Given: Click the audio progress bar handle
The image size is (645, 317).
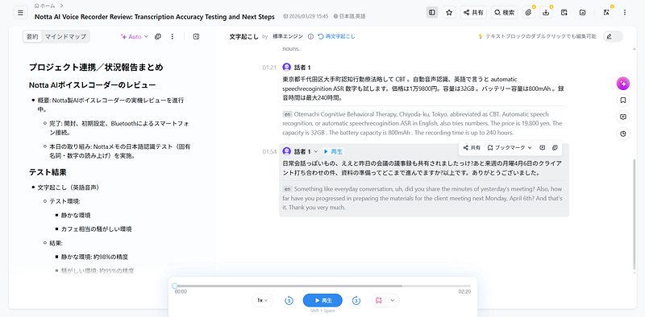Looking at the screenshot, I should click(175, 286).
